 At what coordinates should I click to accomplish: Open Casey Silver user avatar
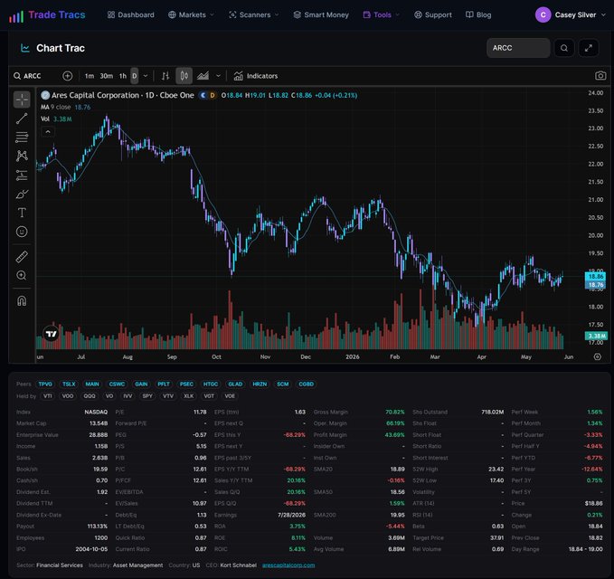click(x=543, y=14)
